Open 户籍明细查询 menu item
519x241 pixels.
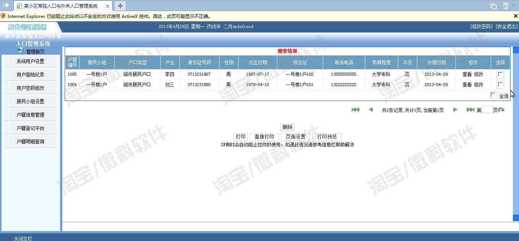(x=31, y=142)
